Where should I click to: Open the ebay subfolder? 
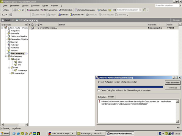[x=20, y=62]
